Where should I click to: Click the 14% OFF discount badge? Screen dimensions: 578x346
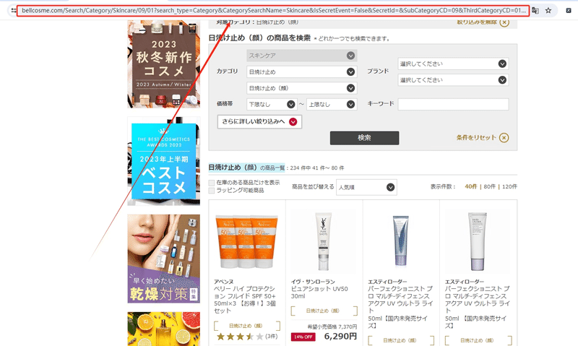click(x=303, y=337)
